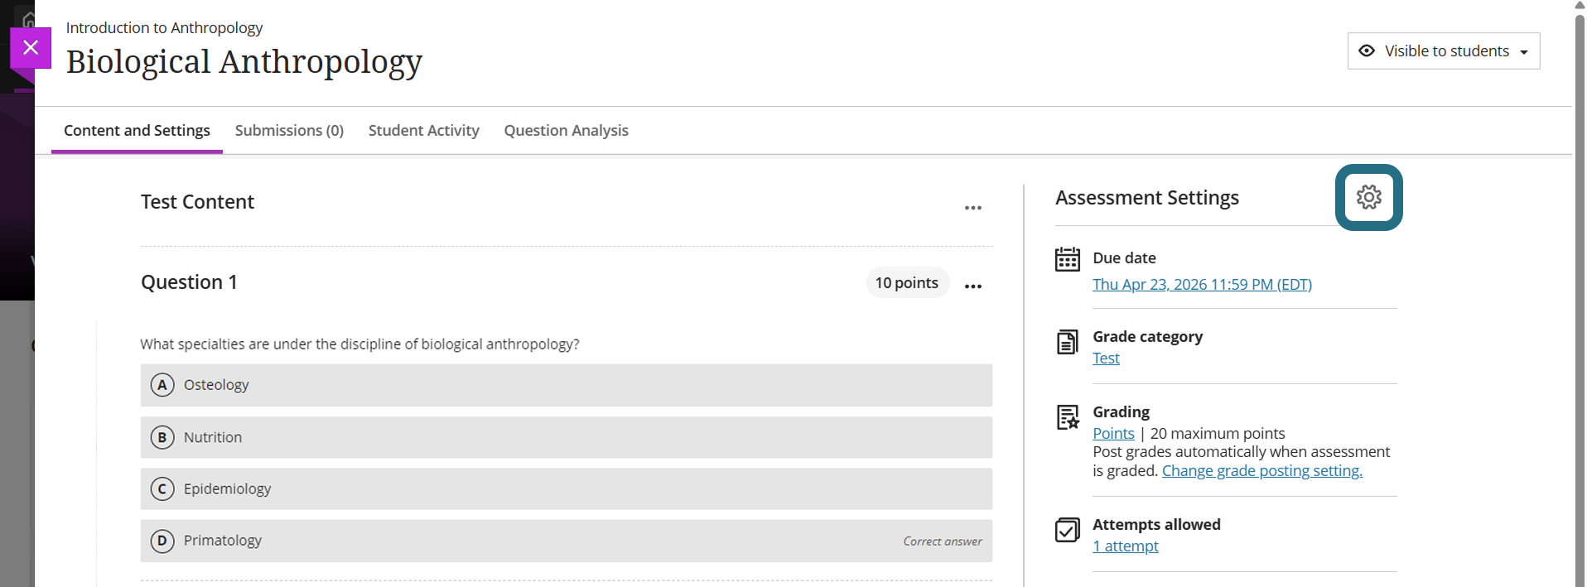Screen dimensions: 1587x587
Task: Select answer option A Osteology
Action: [x=567, y=385]
